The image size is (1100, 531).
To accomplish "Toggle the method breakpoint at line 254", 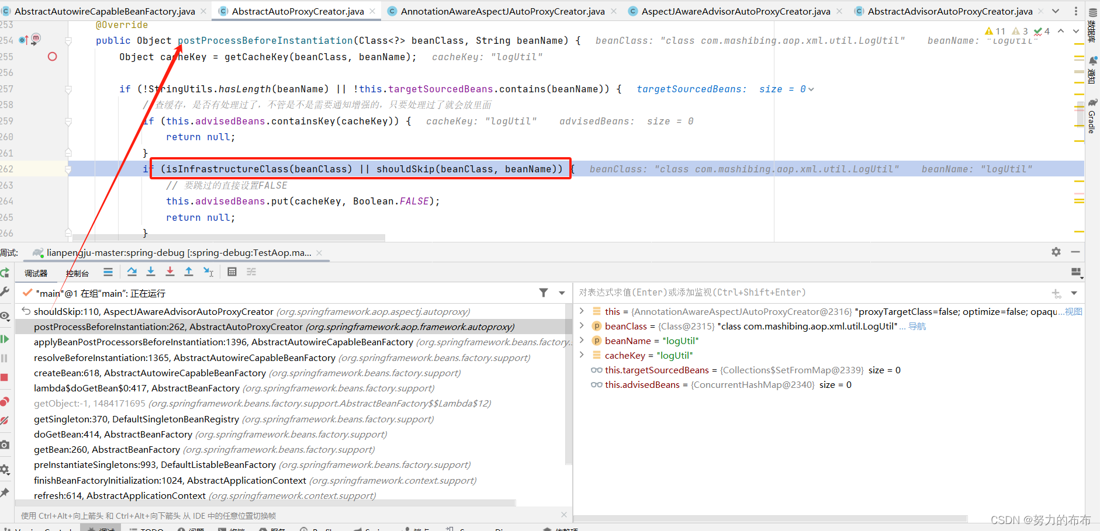I will [36, 39].
